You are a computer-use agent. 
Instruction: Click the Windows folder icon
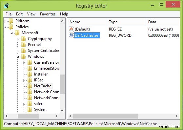(x=24, y=56)
